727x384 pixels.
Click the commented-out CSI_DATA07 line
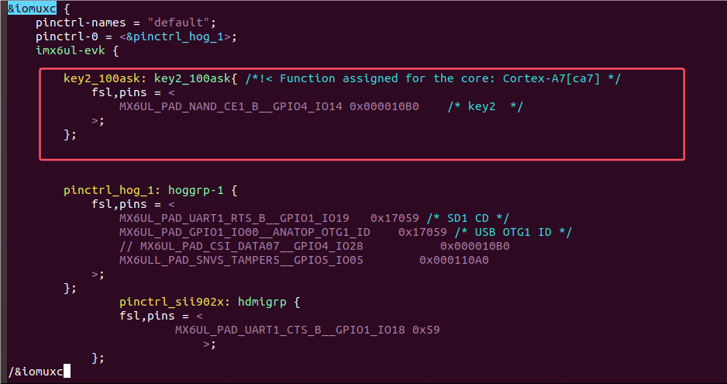point(315,246)
